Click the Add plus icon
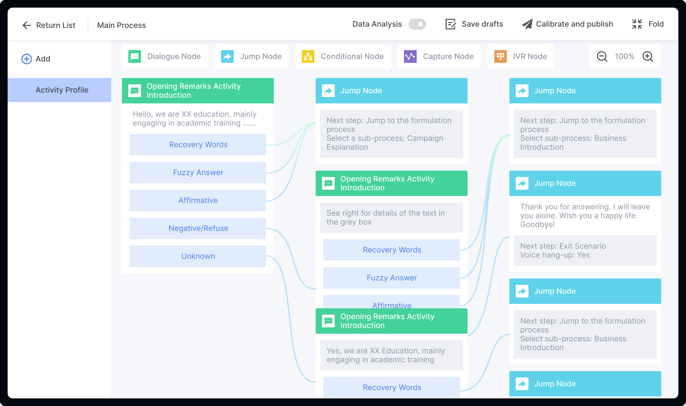 (26, 59)
